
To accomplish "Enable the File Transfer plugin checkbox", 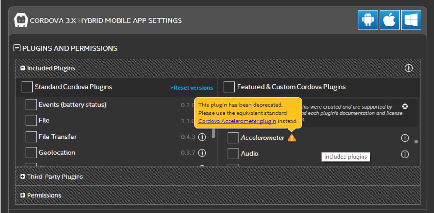I will click(31, 137).
